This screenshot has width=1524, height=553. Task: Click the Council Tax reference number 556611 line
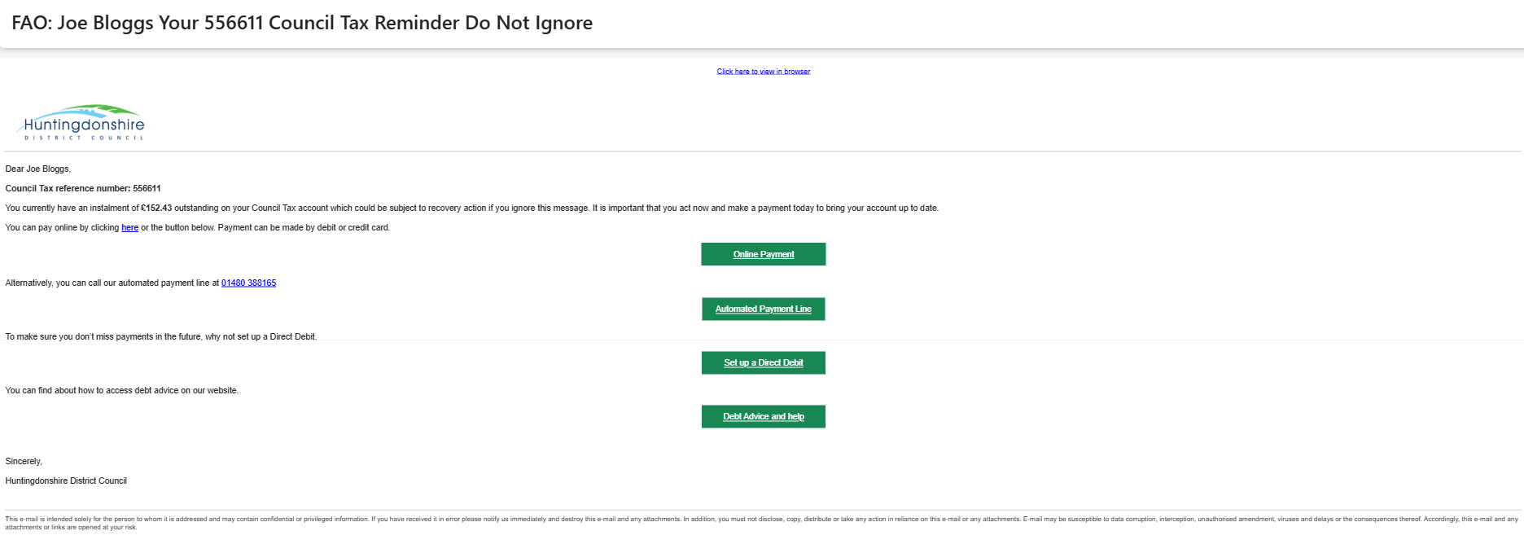[x=83, y=189]
